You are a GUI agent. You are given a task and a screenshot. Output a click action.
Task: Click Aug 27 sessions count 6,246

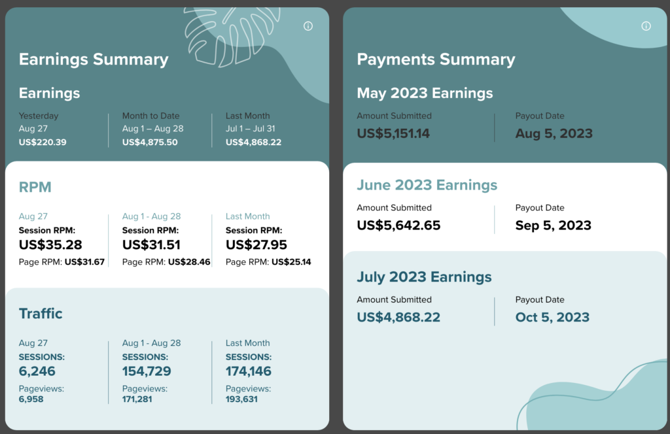click(x=37, y=371)
